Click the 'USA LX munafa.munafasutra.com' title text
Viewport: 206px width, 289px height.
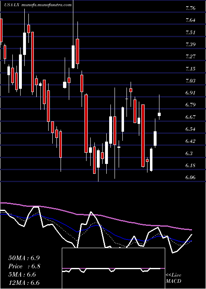(38, 5)
